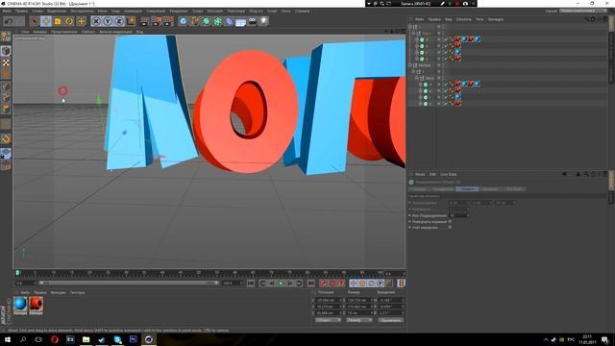This screenshot has height=346, width=615.
Task: Open the 'Файл' main menu
Action: pos(7,11)
